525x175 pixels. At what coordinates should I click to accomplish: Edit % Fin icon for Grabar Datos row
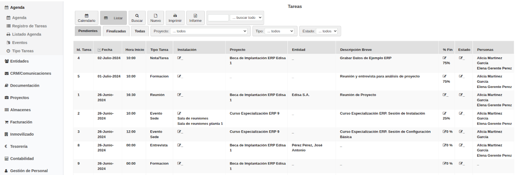point(445,58)
